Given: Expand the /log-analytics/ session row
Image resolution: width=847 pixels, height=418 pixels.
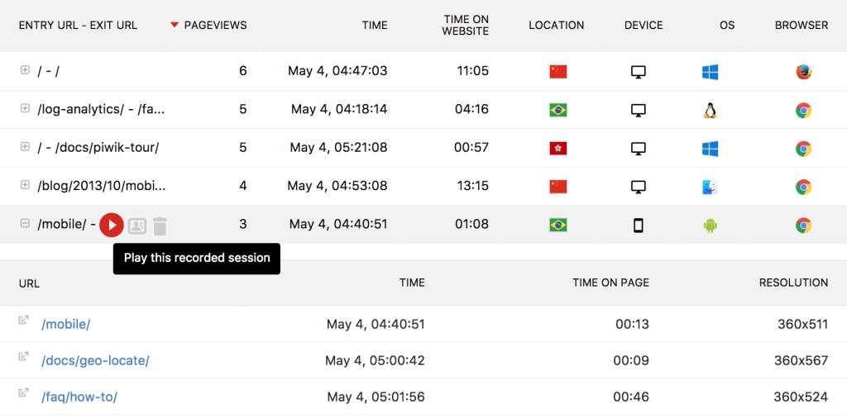Looking at the screenshot, I should click(25, 108).
